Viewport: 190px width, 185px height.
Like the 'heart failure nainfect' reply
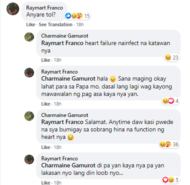pyautogui.click(x=46, y=60)
